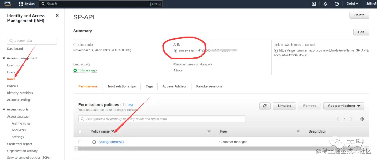Open Service control policies (SCPs)

pos(29,158)
